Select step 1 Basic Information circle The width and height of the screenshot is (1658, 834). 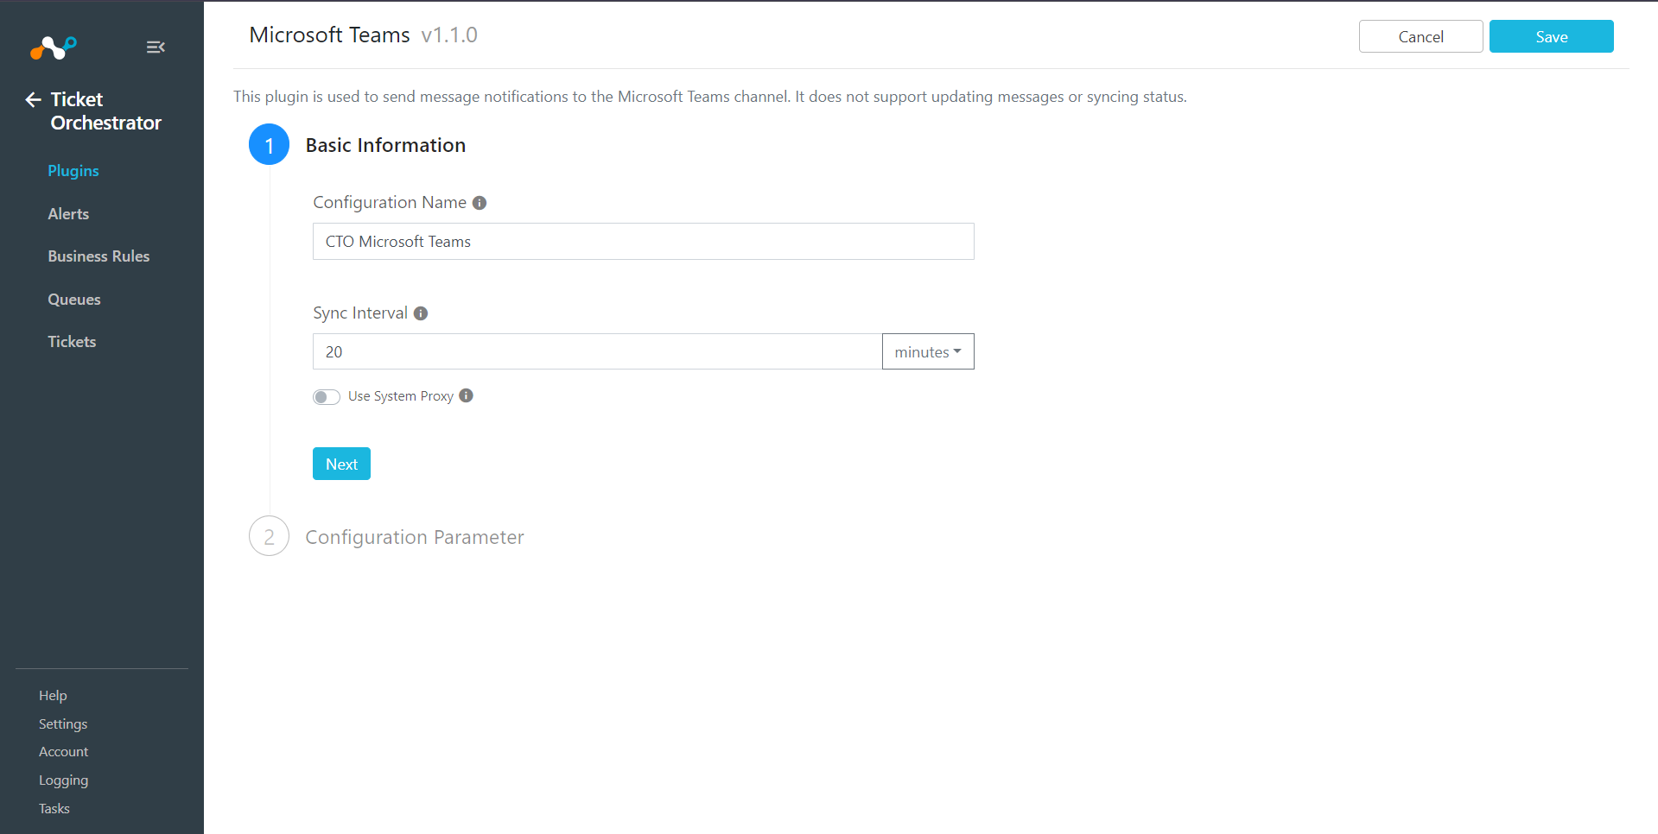pos(270,145)
